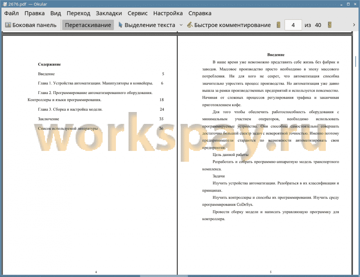Open the text selection tool dropdown arrow
Image resolution: width=360 pixels, height=277 pixels.
[181, 25]
